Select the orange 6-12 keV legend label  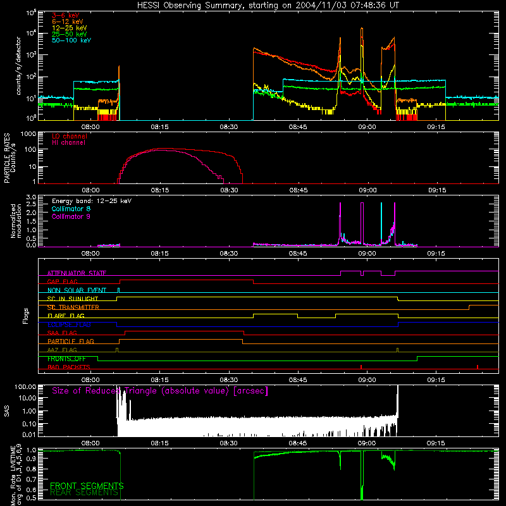pyautogui.click(x=68, y=22)
